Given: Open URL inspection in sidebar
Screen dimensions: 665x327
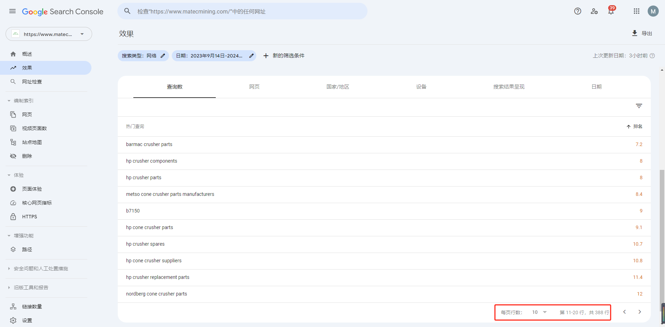Looking at the screenshot, I should pyautogui.click(x=46, y=82).
